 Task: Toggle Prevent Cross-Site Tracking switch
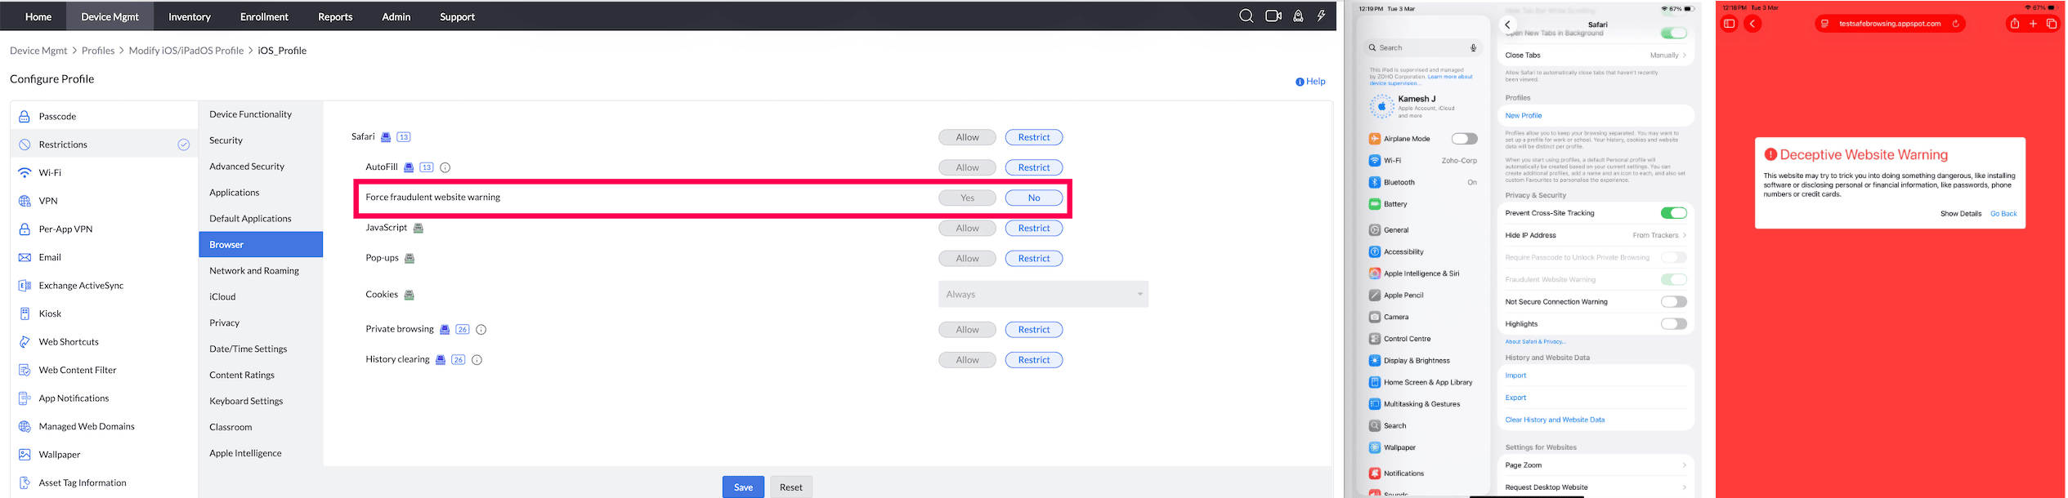(1673, 213)
